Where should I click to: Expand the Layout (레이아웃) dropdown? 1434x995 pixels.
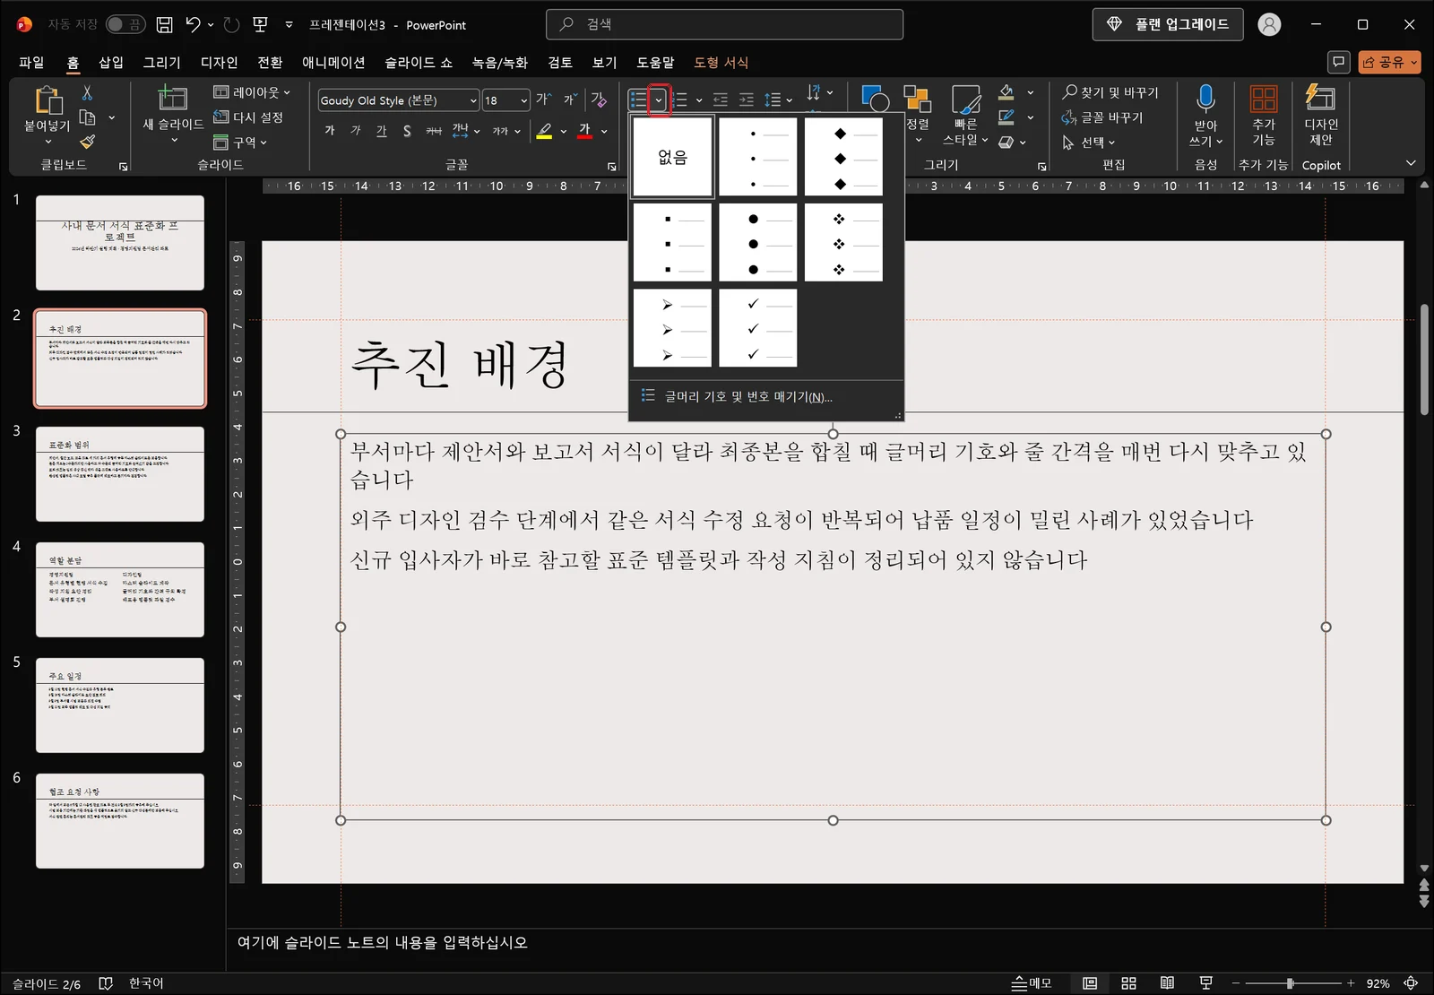coord(252,91)
